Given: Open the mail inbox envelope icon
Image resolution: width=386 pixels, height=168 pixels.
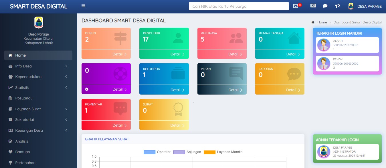Looking at the screenshot, I should point(296,6).
